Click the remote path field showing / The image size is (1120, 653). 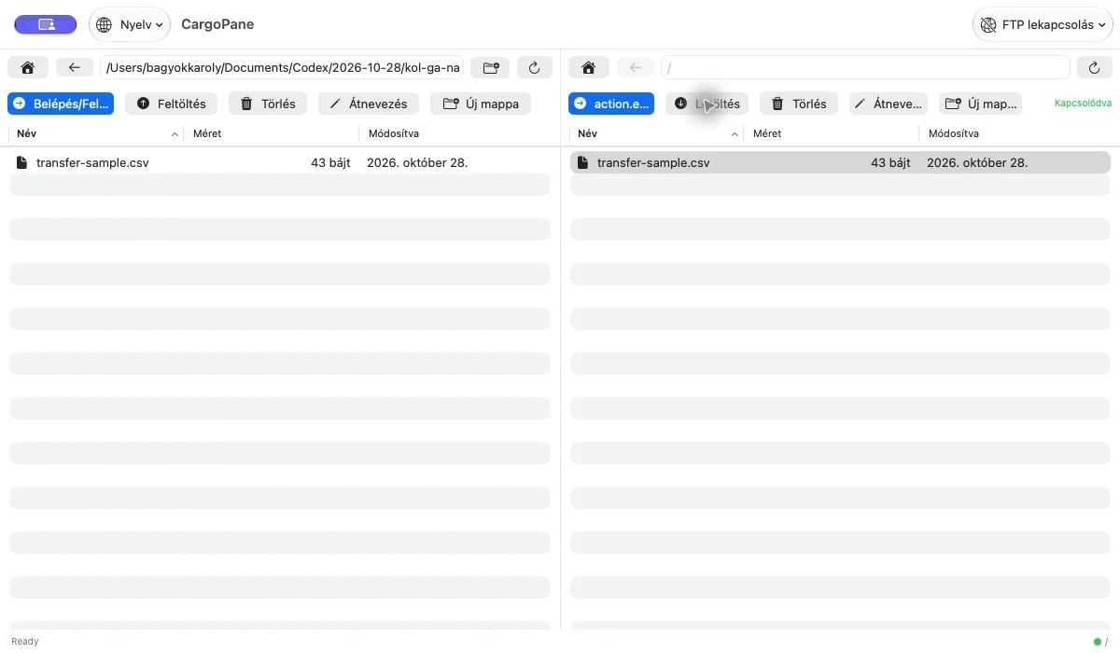click(x=865, y=67)
